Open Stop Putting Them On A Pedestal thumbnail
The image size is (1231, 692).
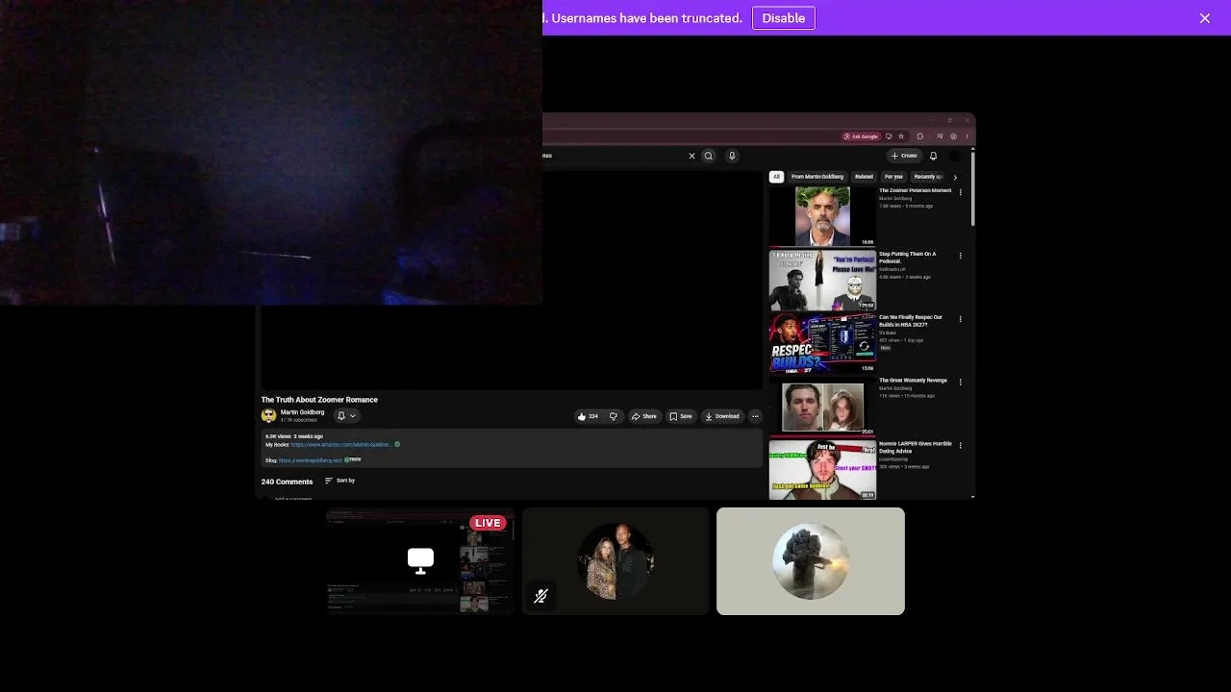click(822, 280)
